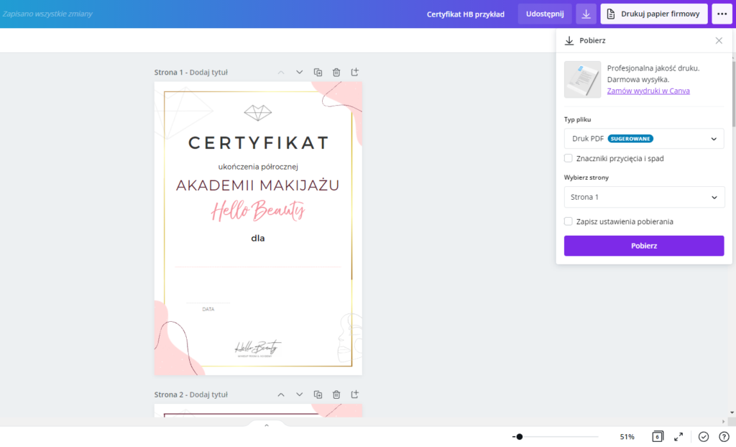Enter fullscreen presentation mode
This screenshot has width=736, height=447.
(x=678, y=437)
